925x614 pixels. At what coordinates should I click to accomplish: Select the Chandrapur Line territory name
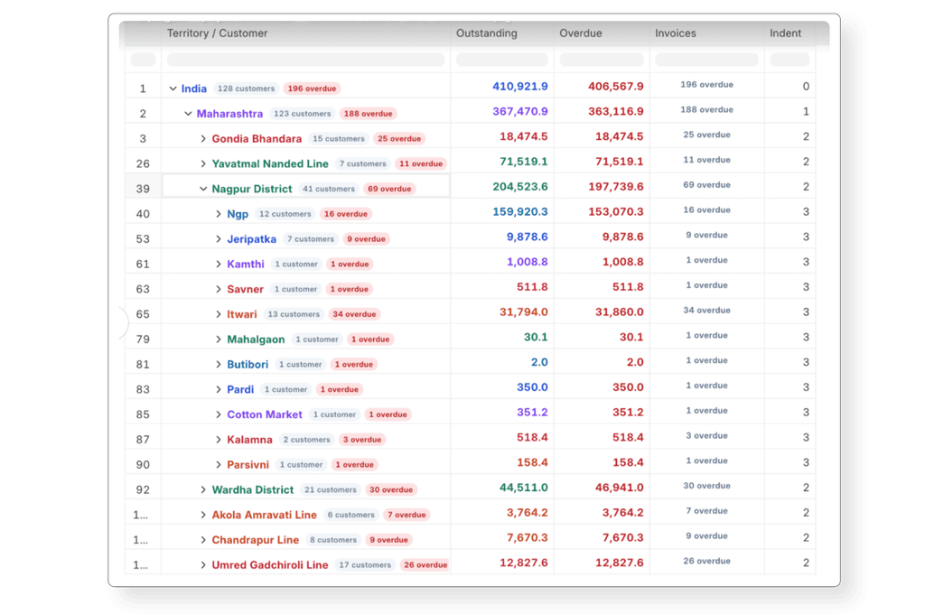[x=256, y=540]
